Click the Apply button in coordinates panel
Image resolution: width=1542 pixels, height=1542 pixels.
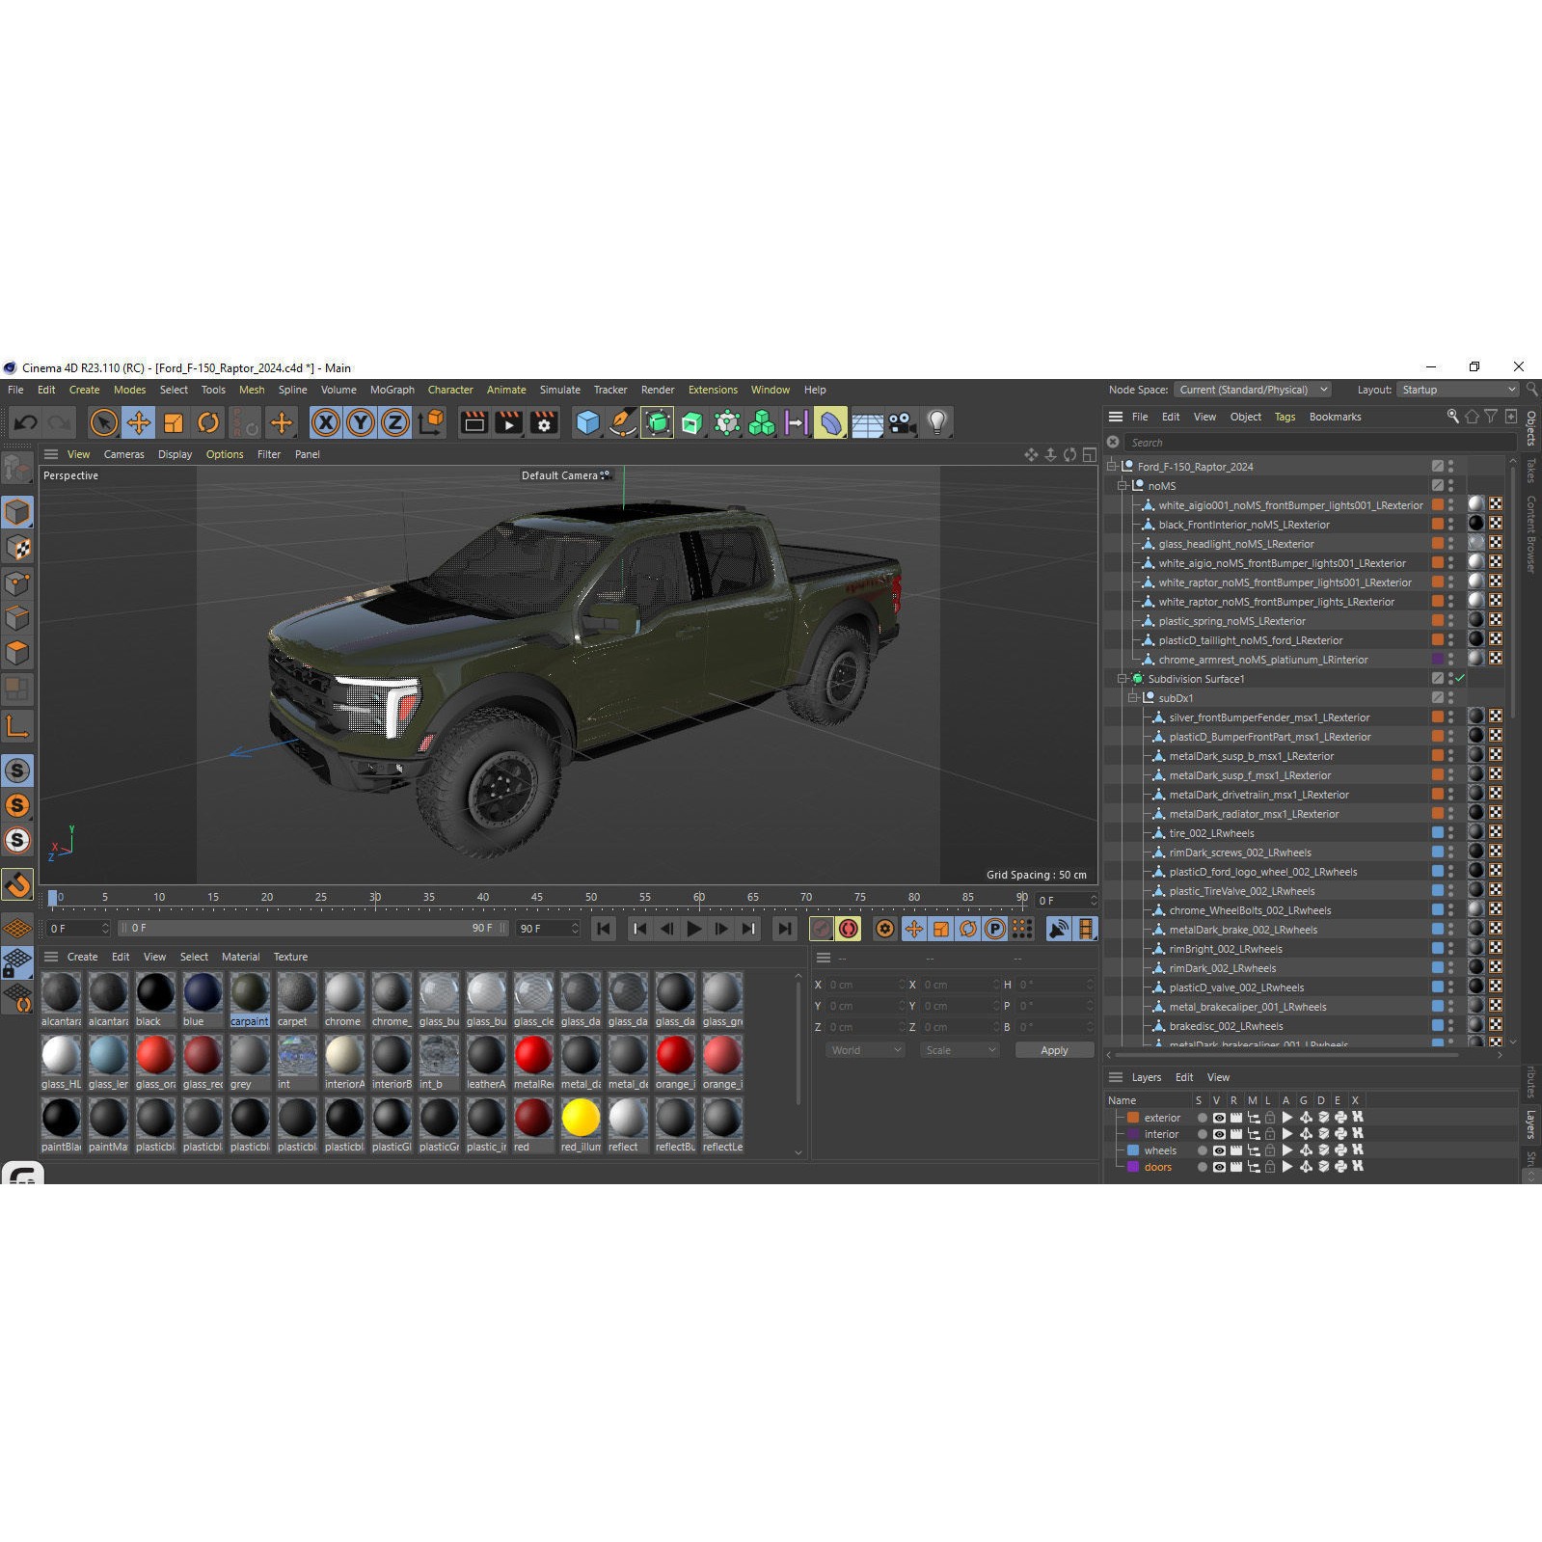pyautogui.click(x=1054, y=1050)
